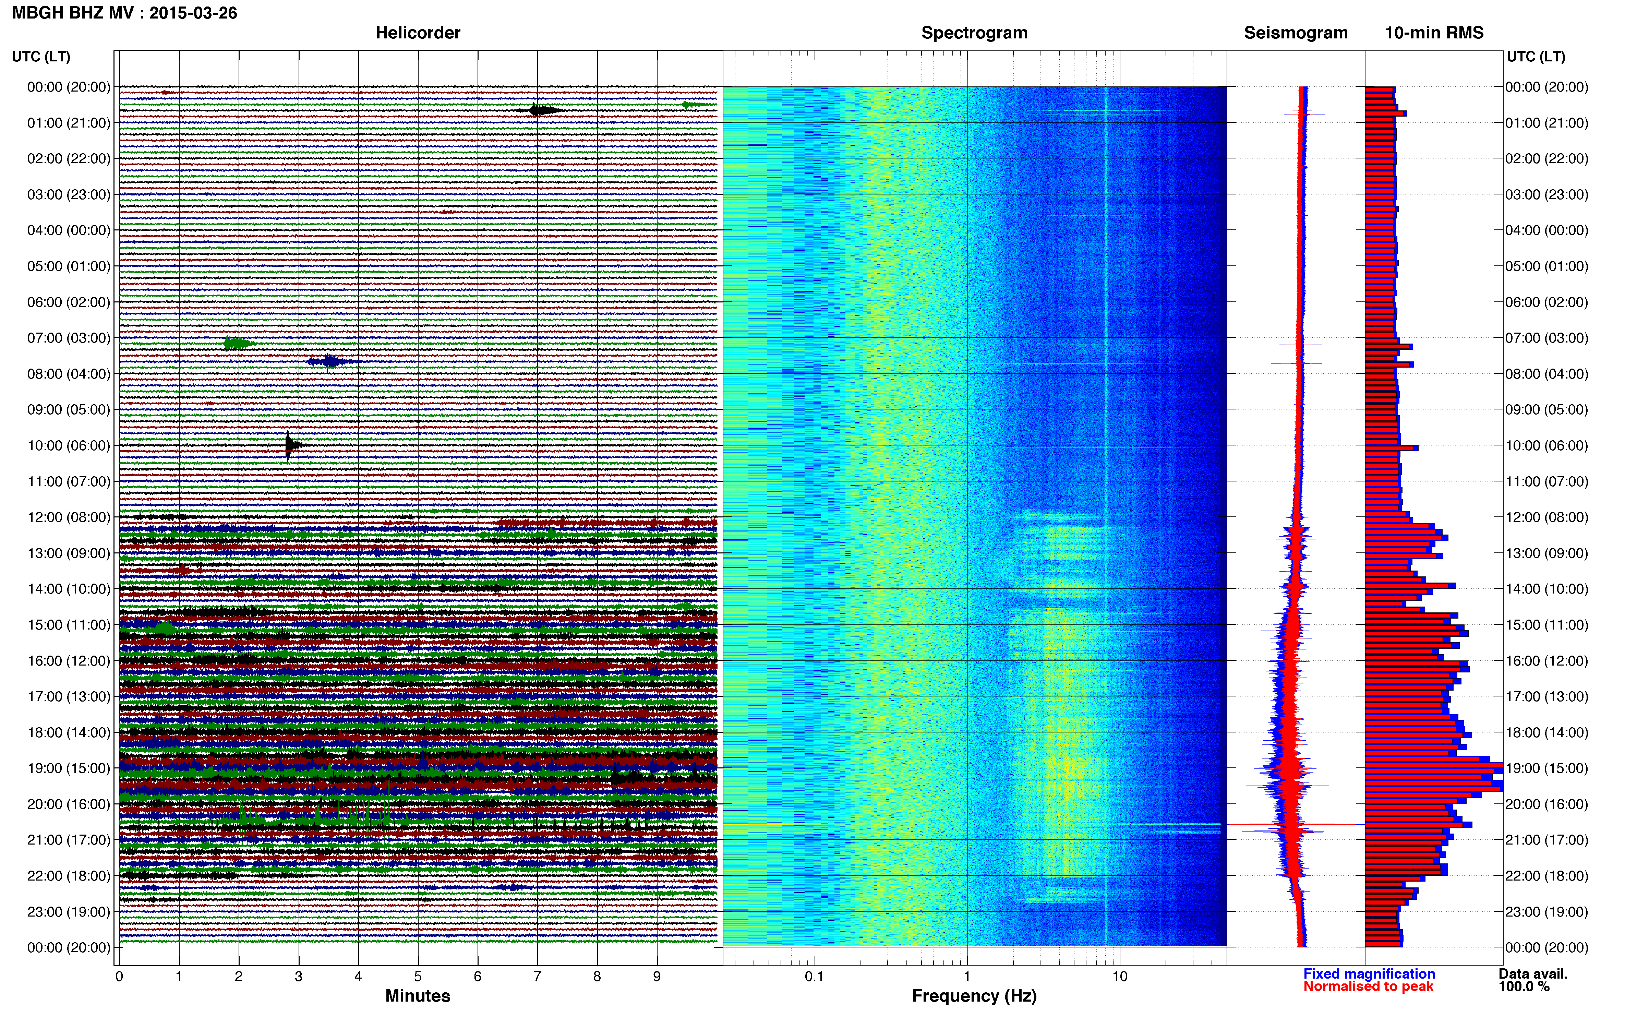Click 04:00 (00:00) on the Helicorder time axis
Image resolution: width=1625 pixels, height=1016 pixels.
click(69, 230)
